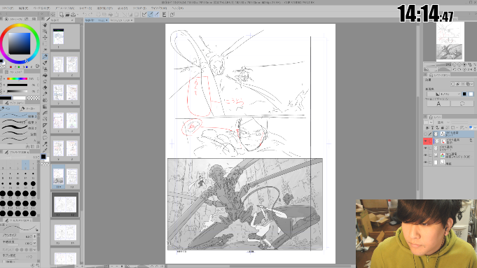Image resolution: width=477 pixels, height=268 pixels.
Task: Toggle the box beside the paper layer's eye
Action: click(x=430, y=162)
